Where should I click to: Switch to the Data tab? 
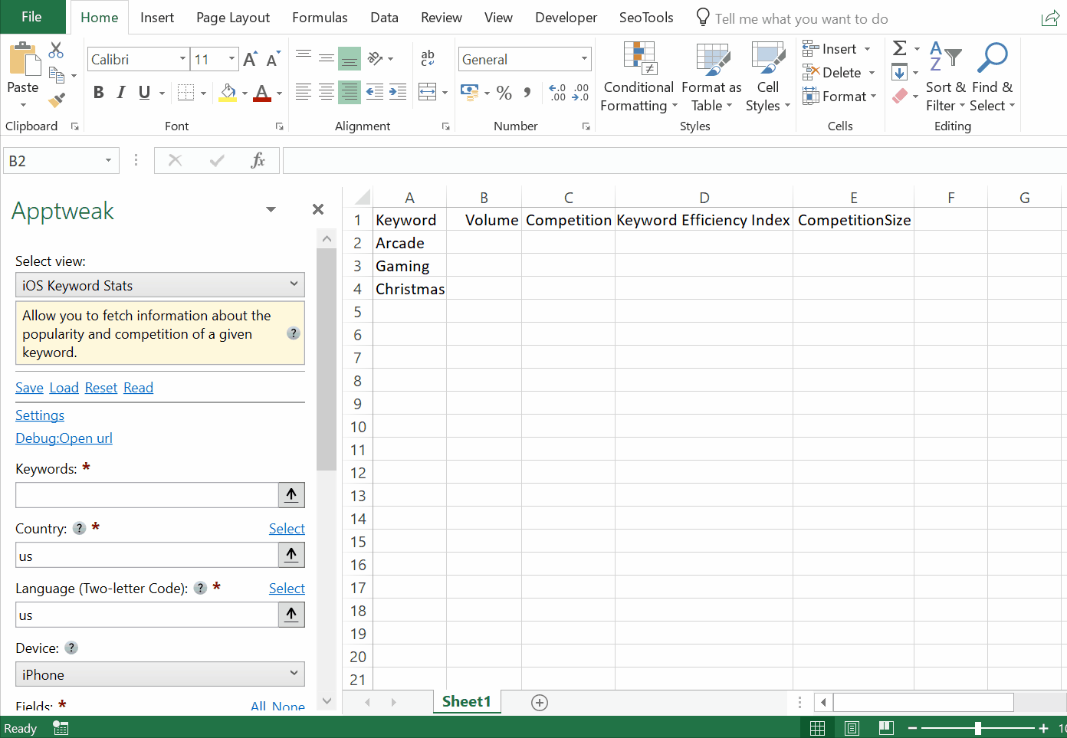(x=384, y=18)
